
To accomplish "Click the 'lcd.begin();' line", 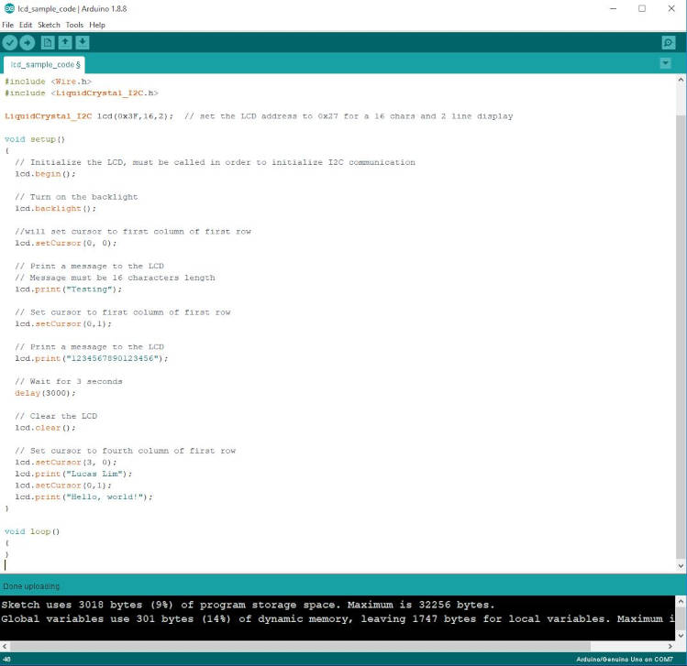I will click(x=45, y=174).
